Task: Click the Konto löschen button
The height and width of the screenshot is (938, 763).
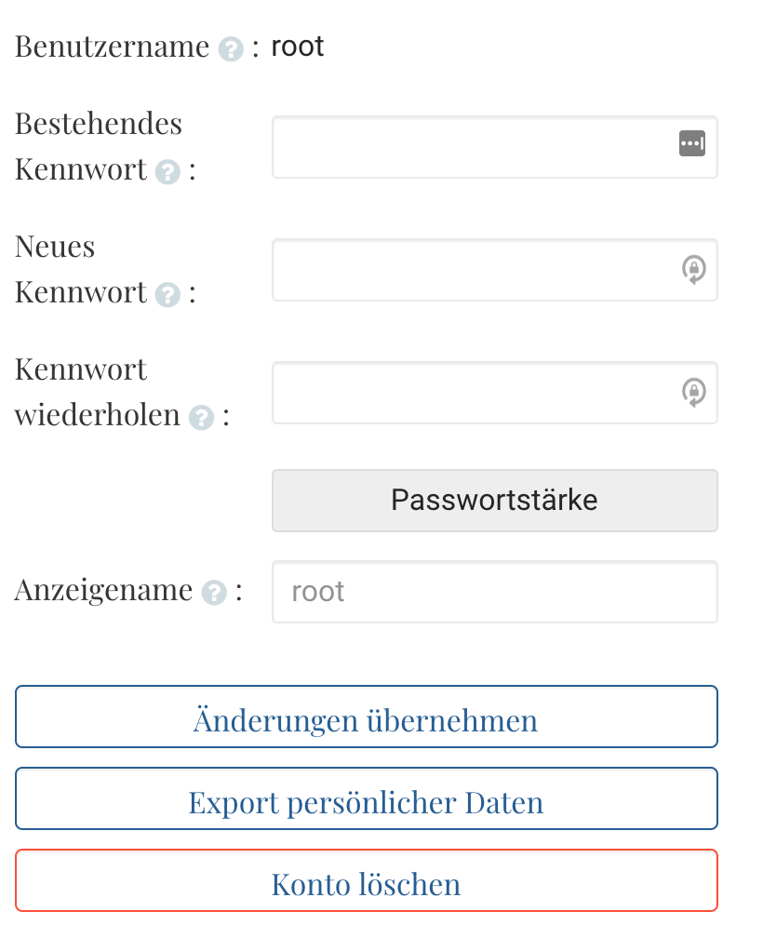Action: tap(367, 879)
